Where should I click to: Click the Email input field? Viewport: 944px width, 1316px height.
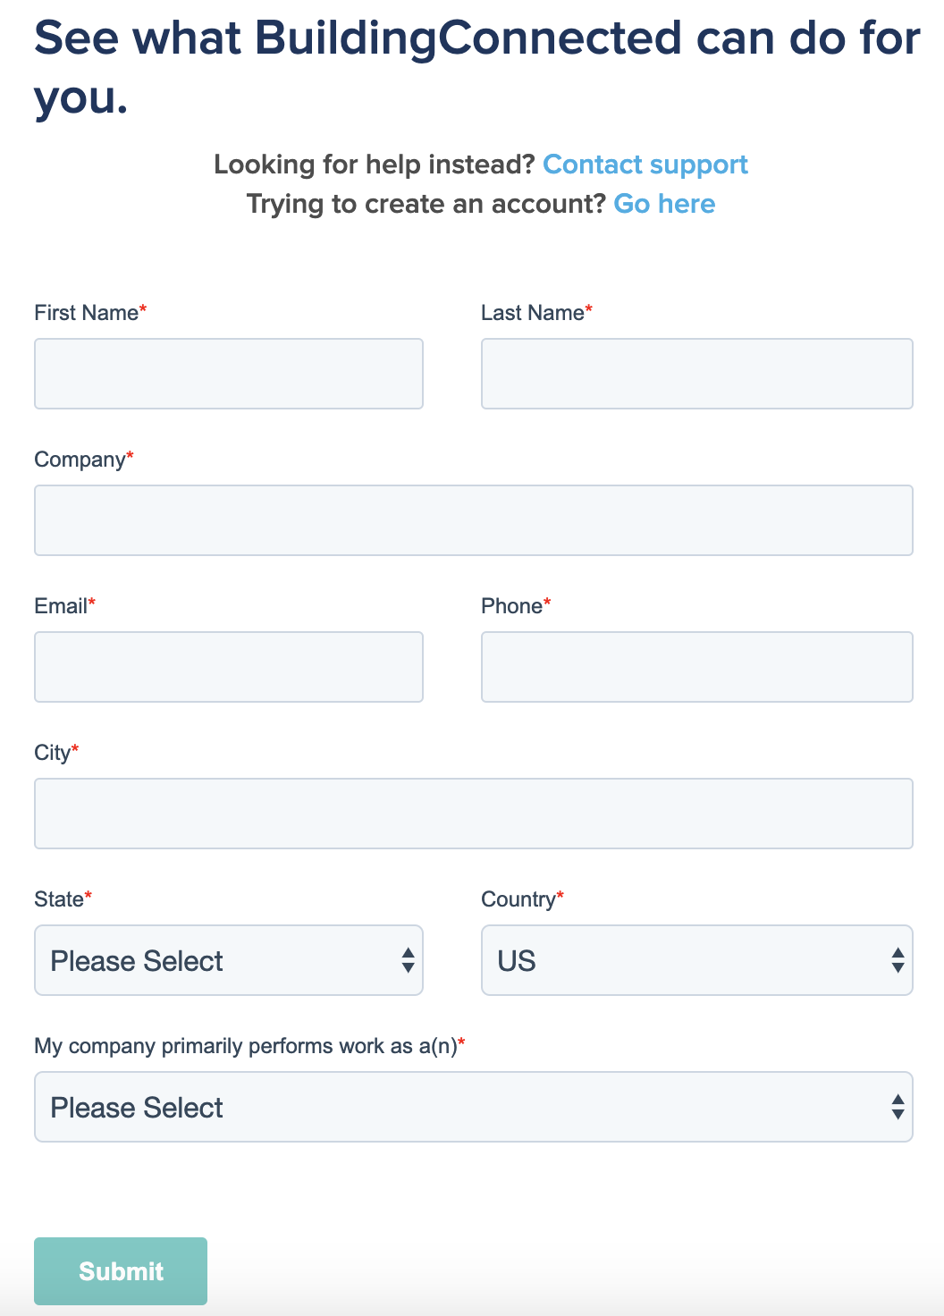click(228, 667)
